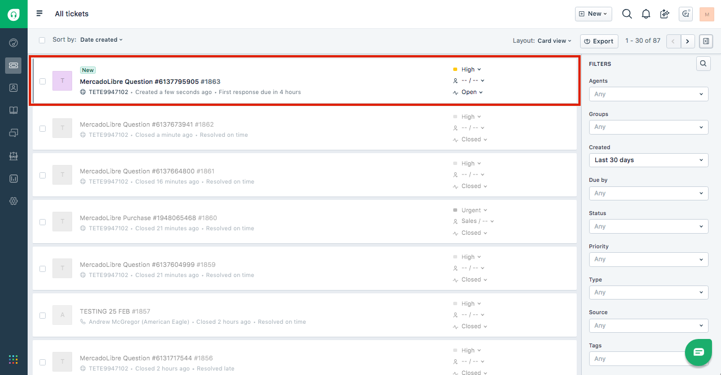
Task: Open the chat support widget bubble
Action: click(x=698, y=352)
